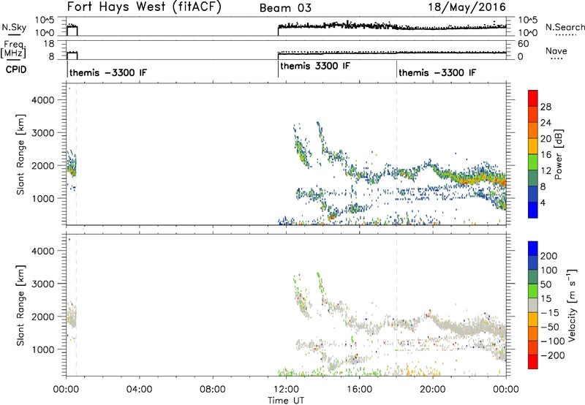
Task: Click the gray band of Velocity color bar
Action: tap(533, 306)
